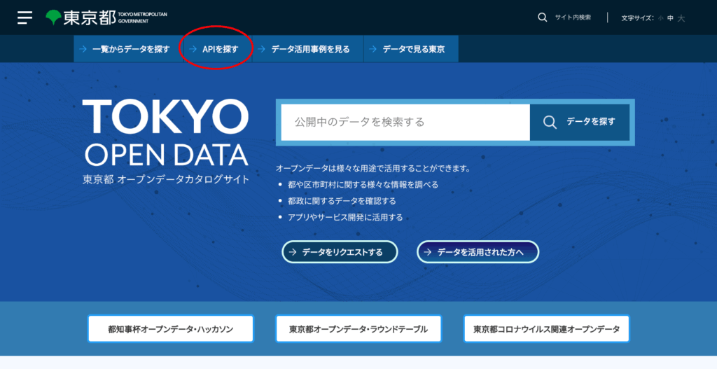This screenshot has height=369, width=717.
Task: Open 東京都コロナウイルス関連オープンデータ link
Action: pyautogui.click(x=546, y=329)
